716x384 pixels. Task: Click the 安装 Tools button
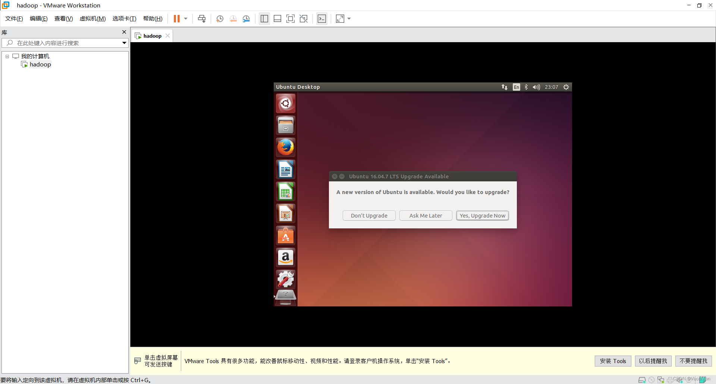pyautogui.click(x=613, y=361)
